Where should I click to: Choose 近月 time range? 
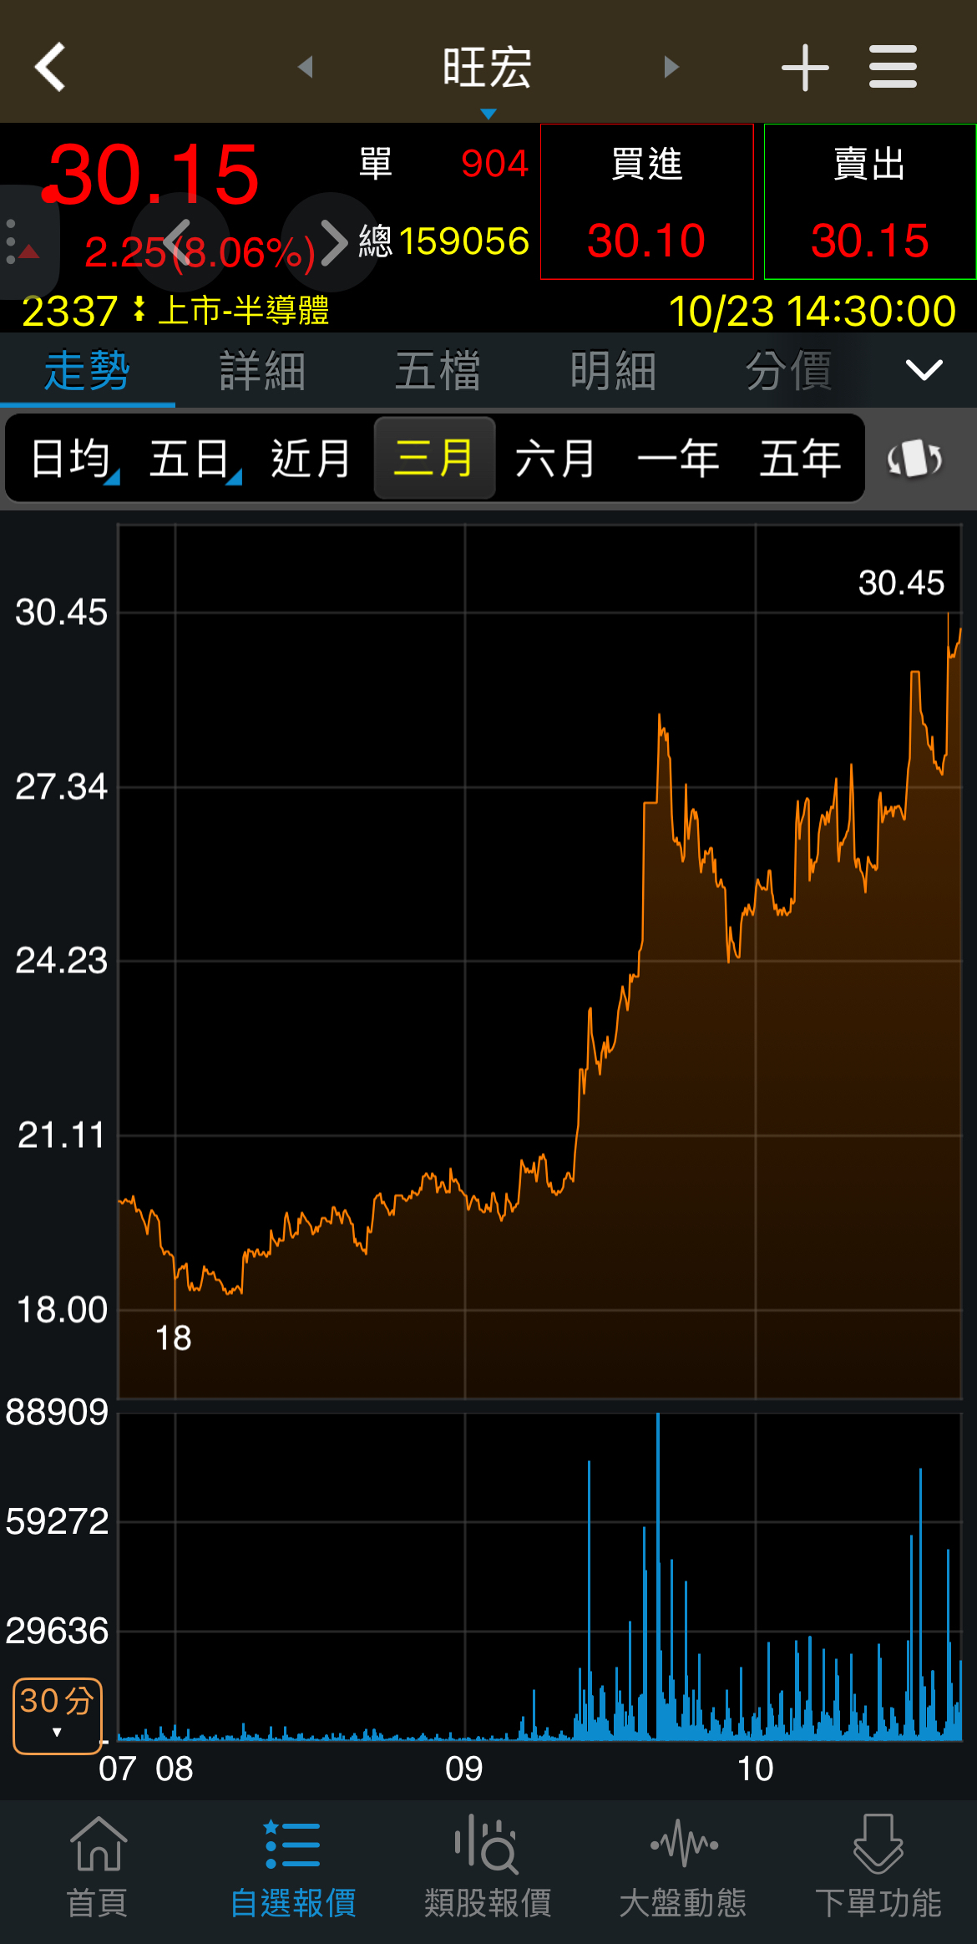tap(311, 459)
